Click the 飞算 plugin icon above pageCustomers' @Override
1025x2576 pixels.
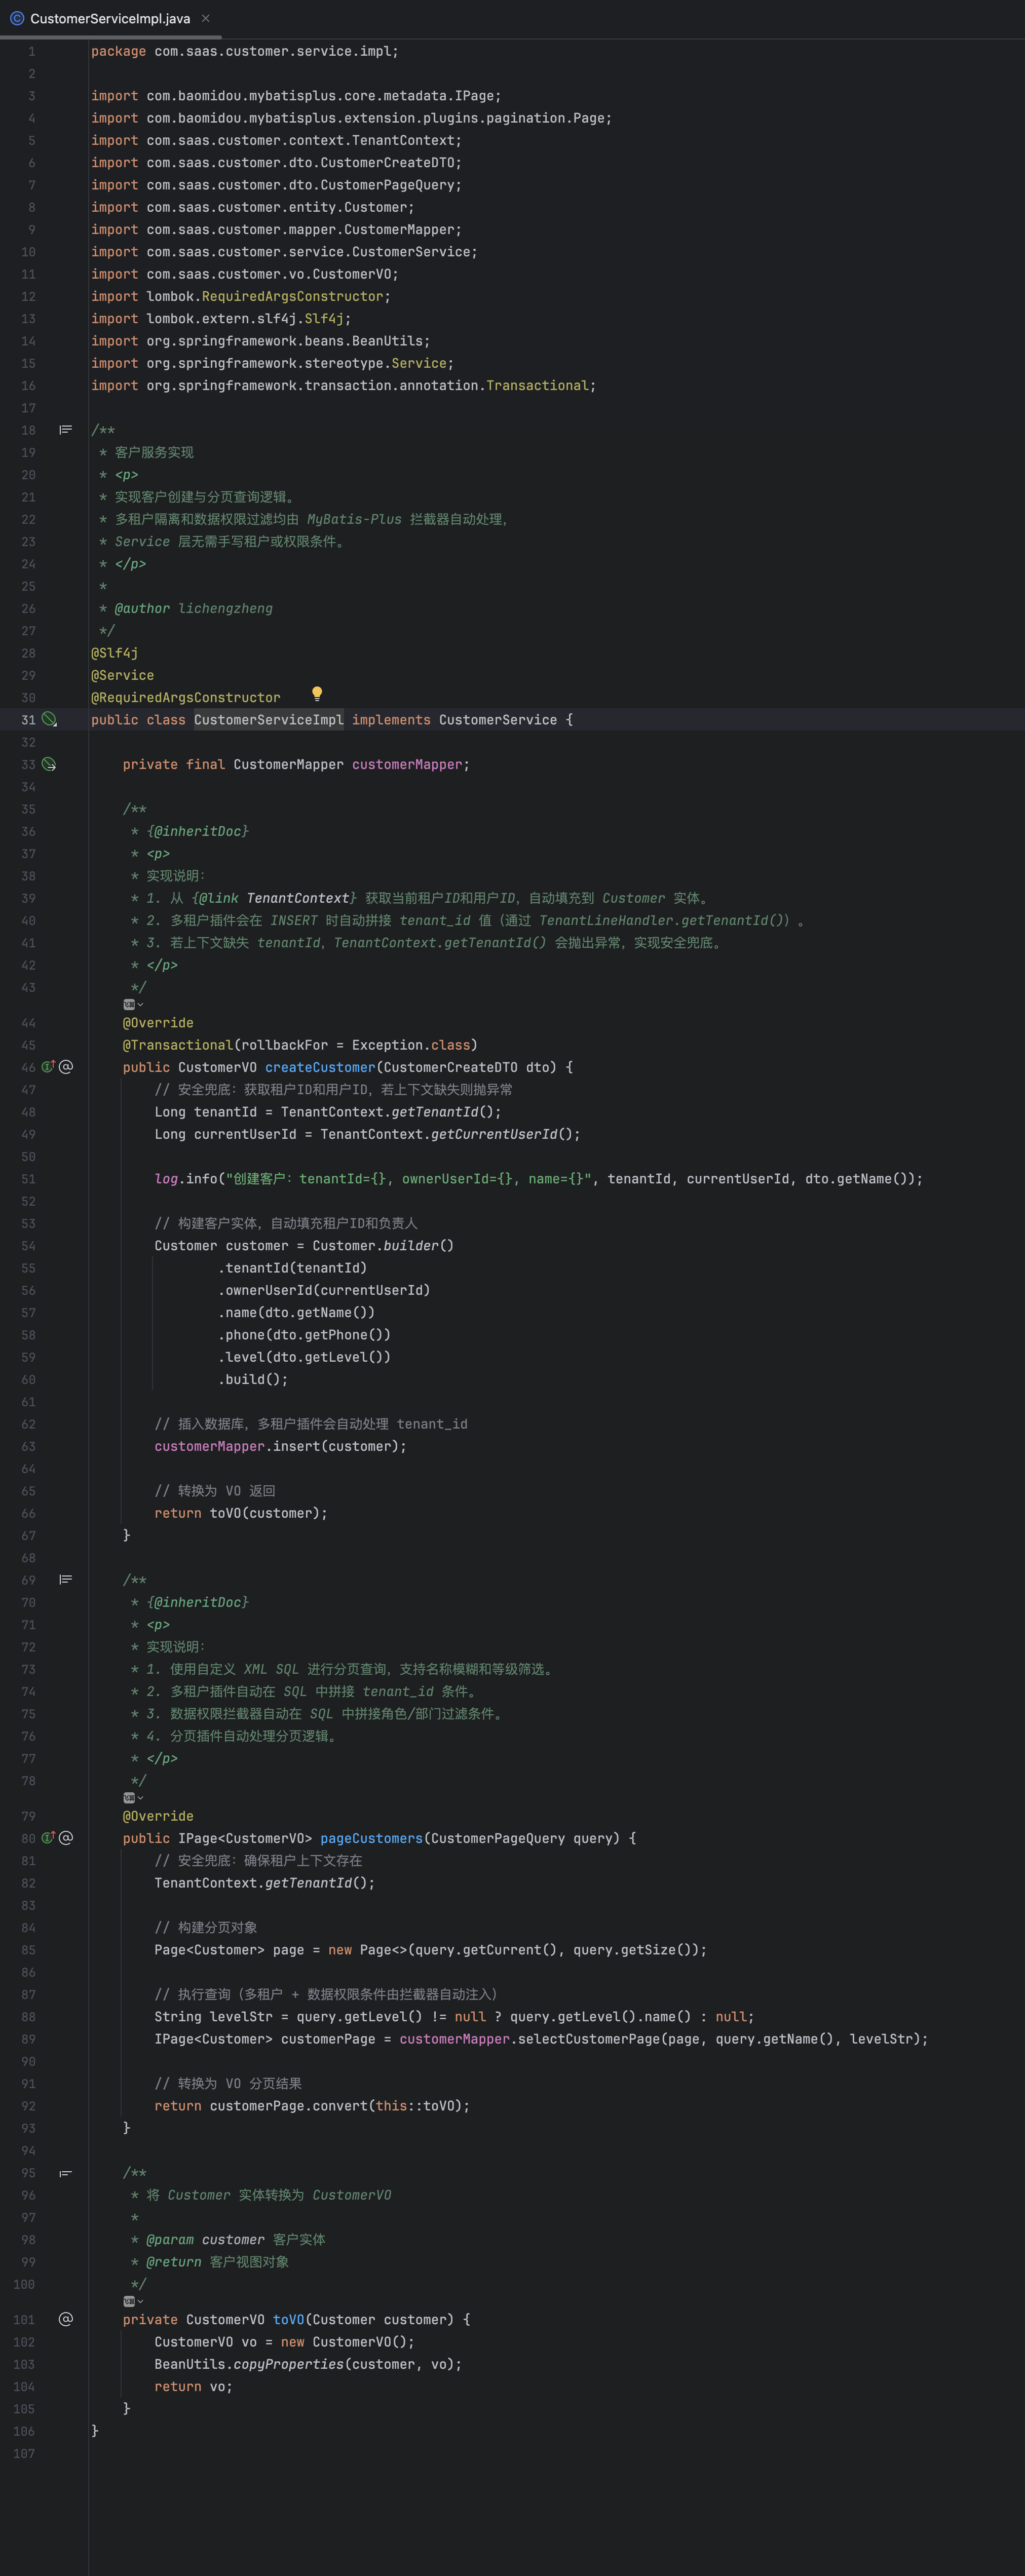coord(129,1798)
